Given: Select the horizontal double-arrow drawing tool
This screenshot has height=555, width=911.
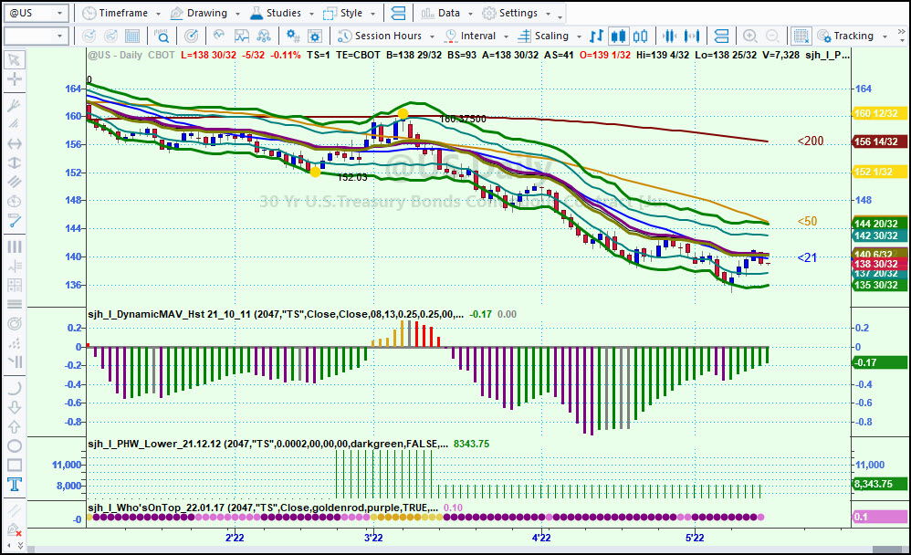Looking at the screenshot, I should click(14, 143).
